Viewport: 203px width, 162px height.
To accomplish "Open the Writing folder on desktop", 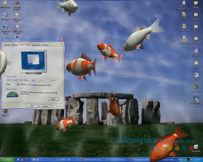I will (196, 4).
